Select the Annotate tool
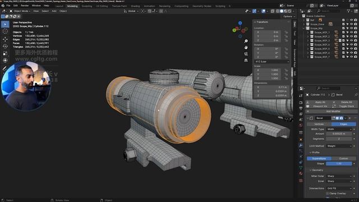359x202 pixels. pos(4,68)
